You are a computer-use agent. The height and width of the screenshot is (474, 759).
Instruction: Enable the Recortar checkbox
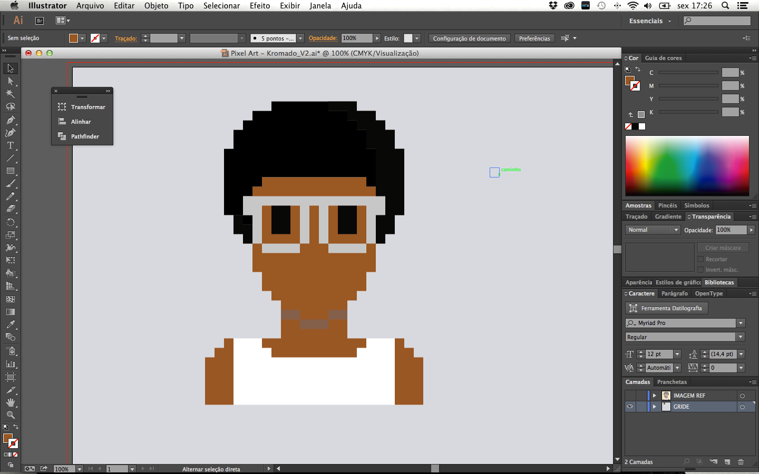point(700,259)
